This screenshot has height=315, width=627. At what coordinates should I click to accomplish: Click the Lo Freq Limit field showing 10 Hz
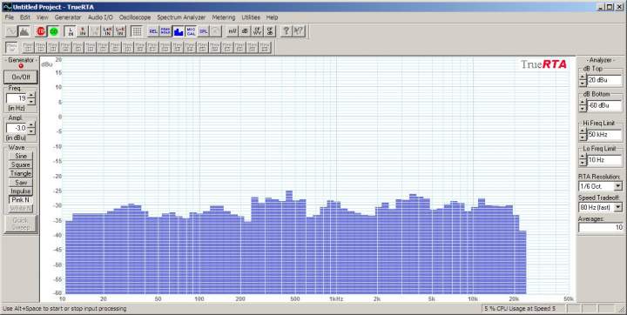click(x=604, y=160)
